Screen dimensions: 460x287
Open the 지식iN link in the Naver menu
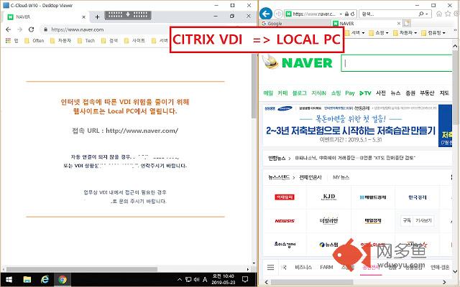point(319,93)
